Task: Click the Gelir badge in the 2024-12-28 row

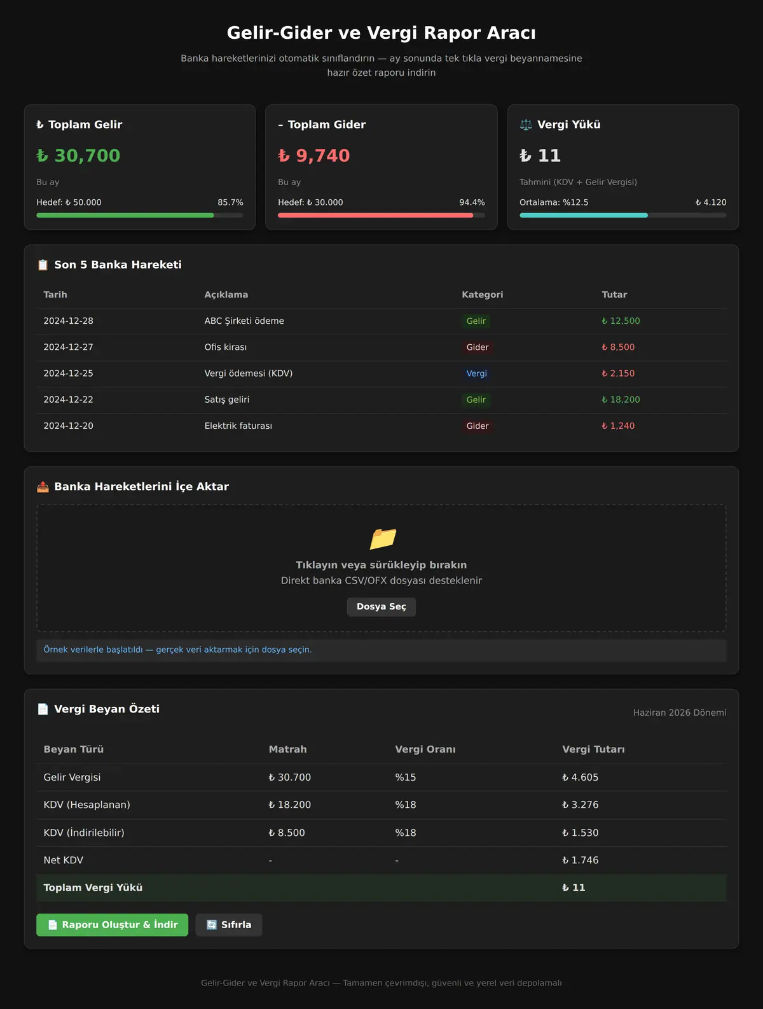Action: [x=476, y=321]
